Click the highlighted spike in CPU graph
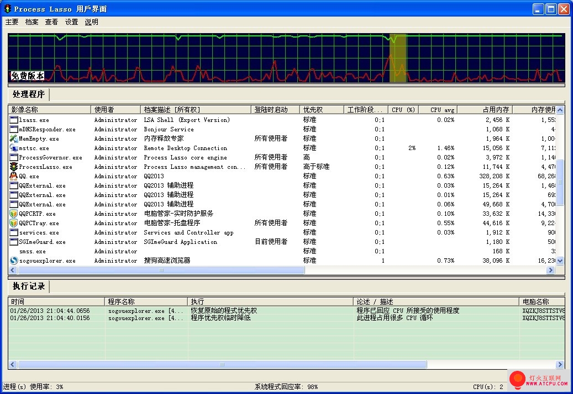Viewport: 573px width, 394px height. click(x=398, y=58)
